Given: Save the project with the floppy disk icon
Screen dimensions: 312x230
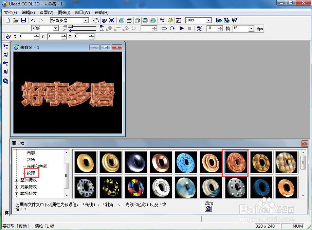Looking at the screenshot, I should coord(23,20).
